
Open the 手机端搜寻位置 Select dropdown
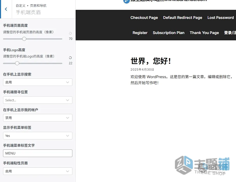point(38,100)
